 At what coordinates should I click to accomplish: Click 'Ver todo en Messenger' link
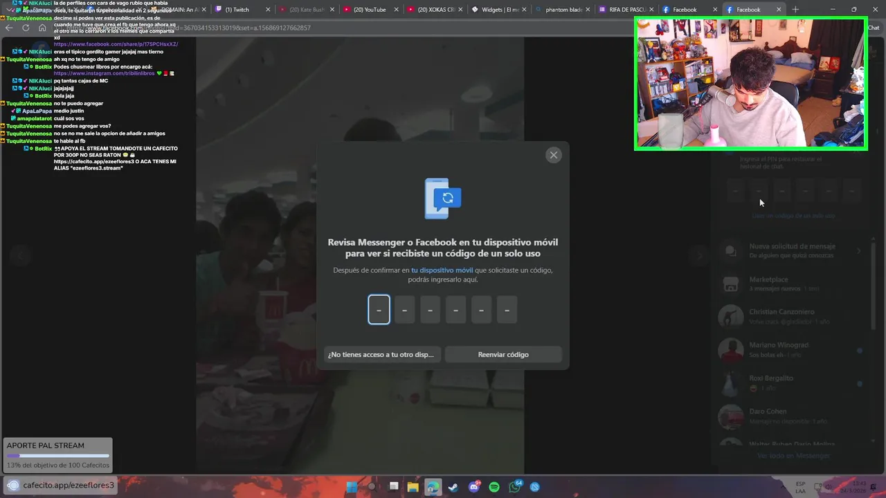point(793,456)
